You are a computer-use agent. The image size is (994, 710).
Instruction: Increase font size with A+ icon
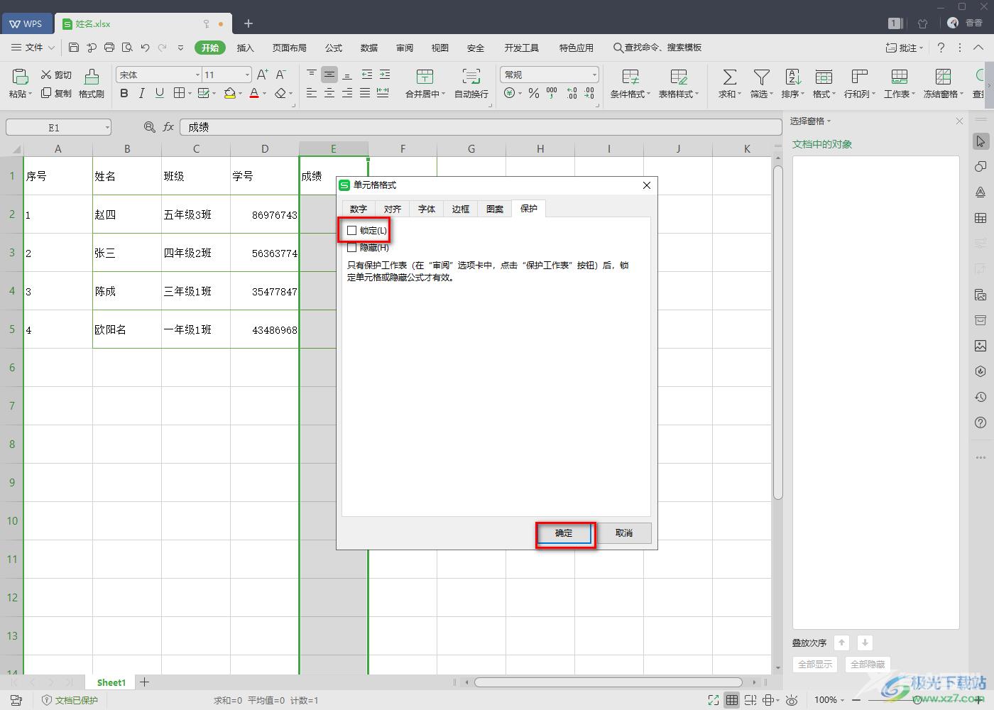[x=262, y=75]
